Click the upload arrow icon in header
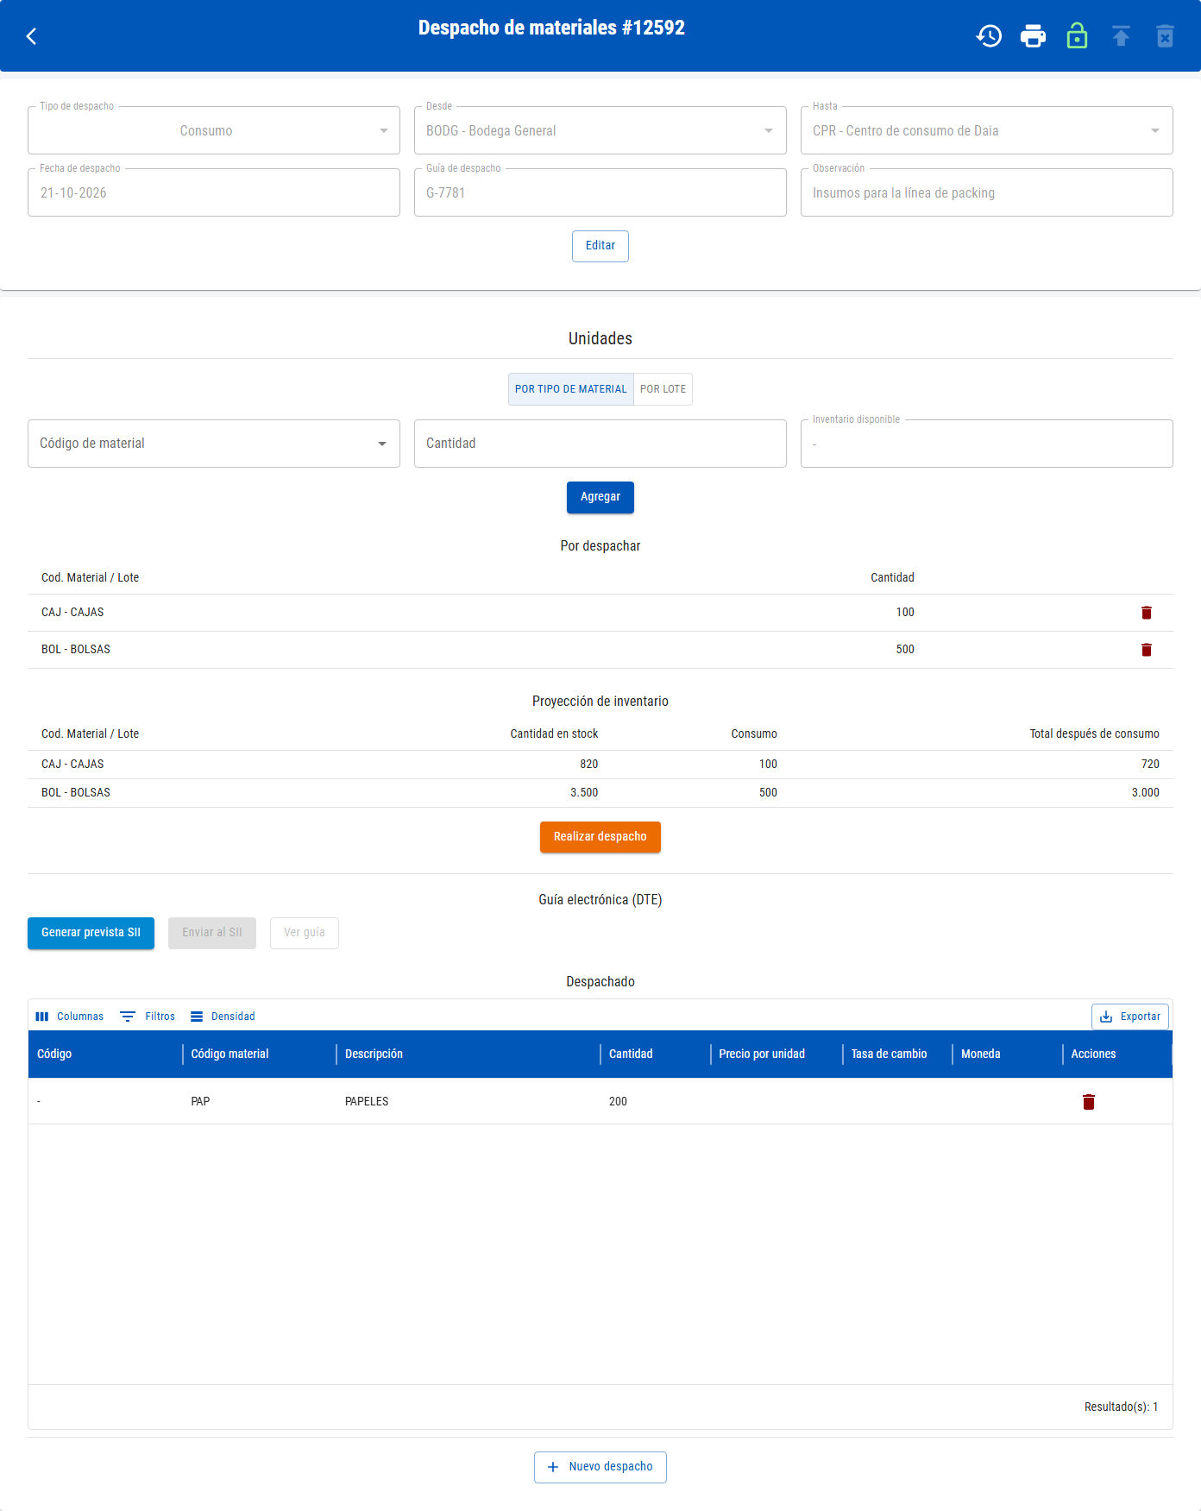 [x=1121, y=36]
